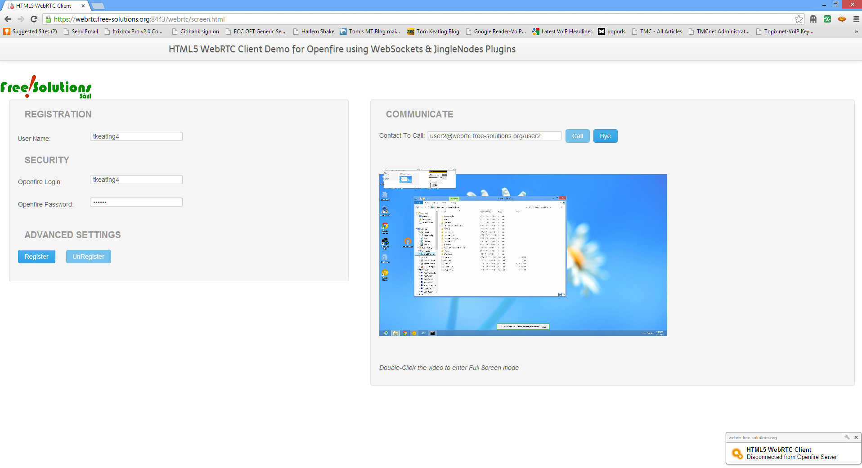Reload the page with the refresh icon
862x468 pixels.
pyautogui.click(x=34, y=19)
